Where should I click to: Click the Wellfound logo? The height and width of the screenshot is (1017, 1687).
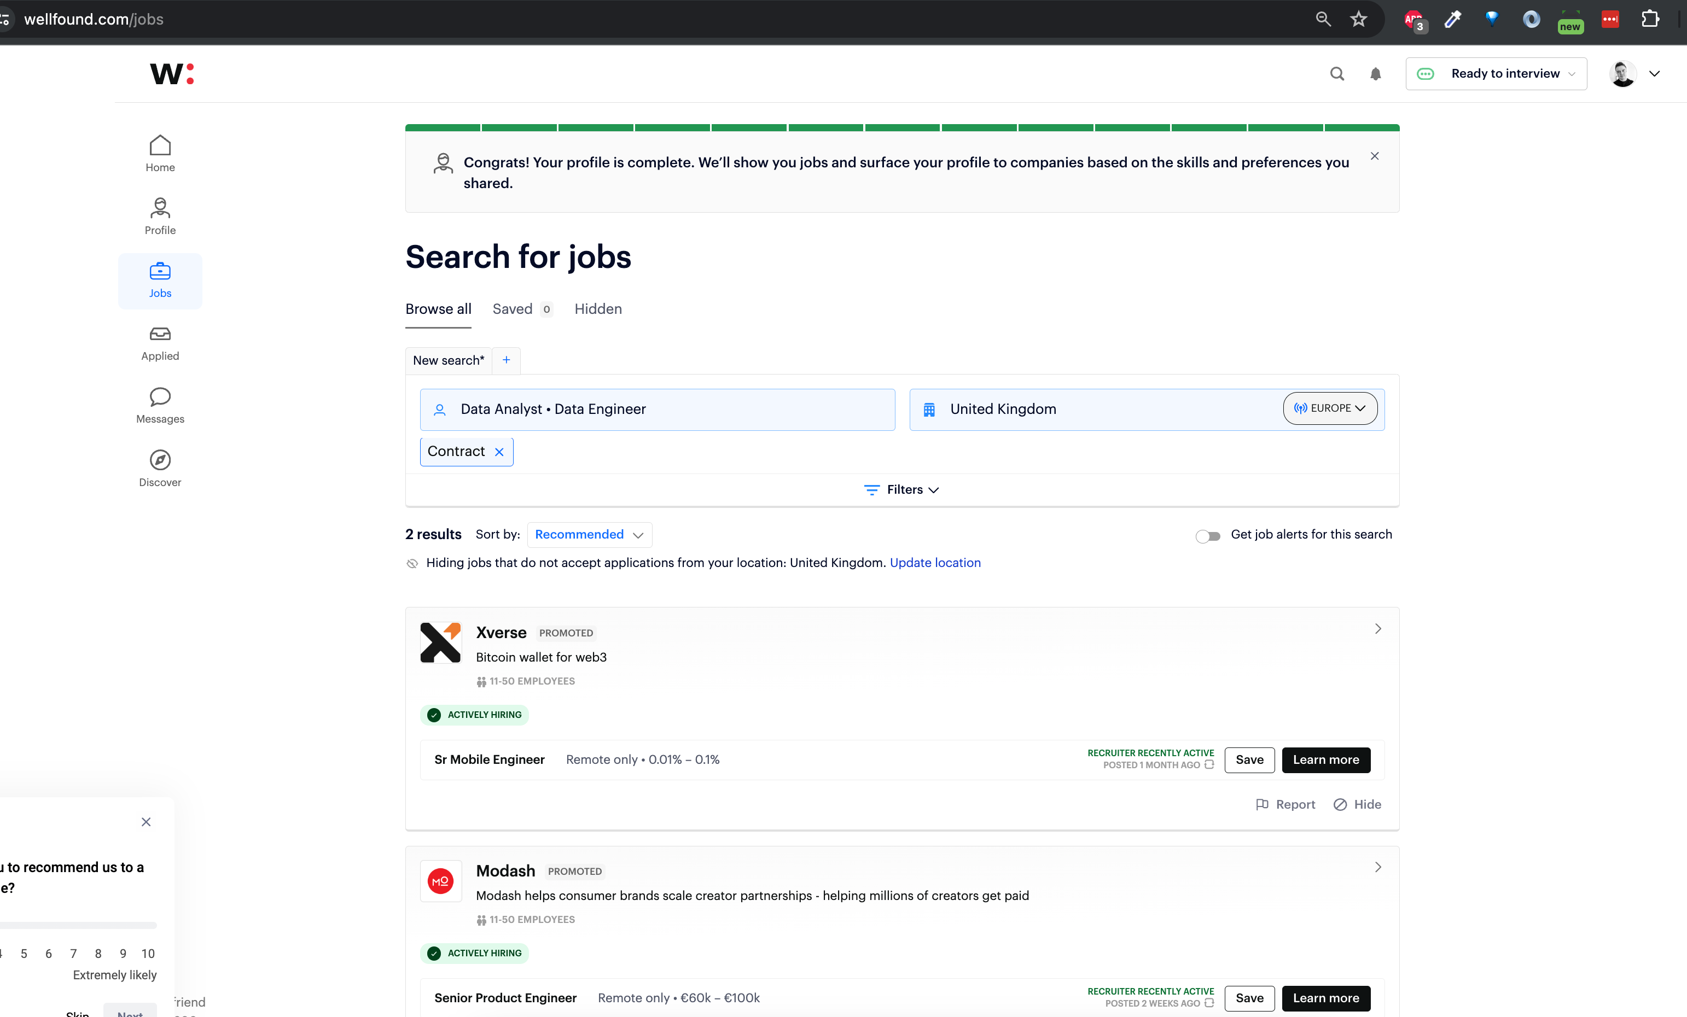click(172, 73)
